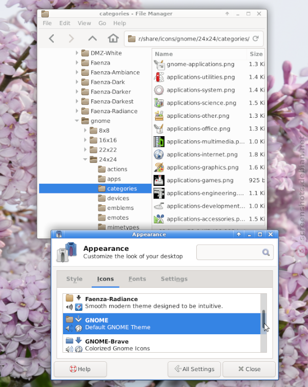Open the home folder icon

(x=113, y=38)
